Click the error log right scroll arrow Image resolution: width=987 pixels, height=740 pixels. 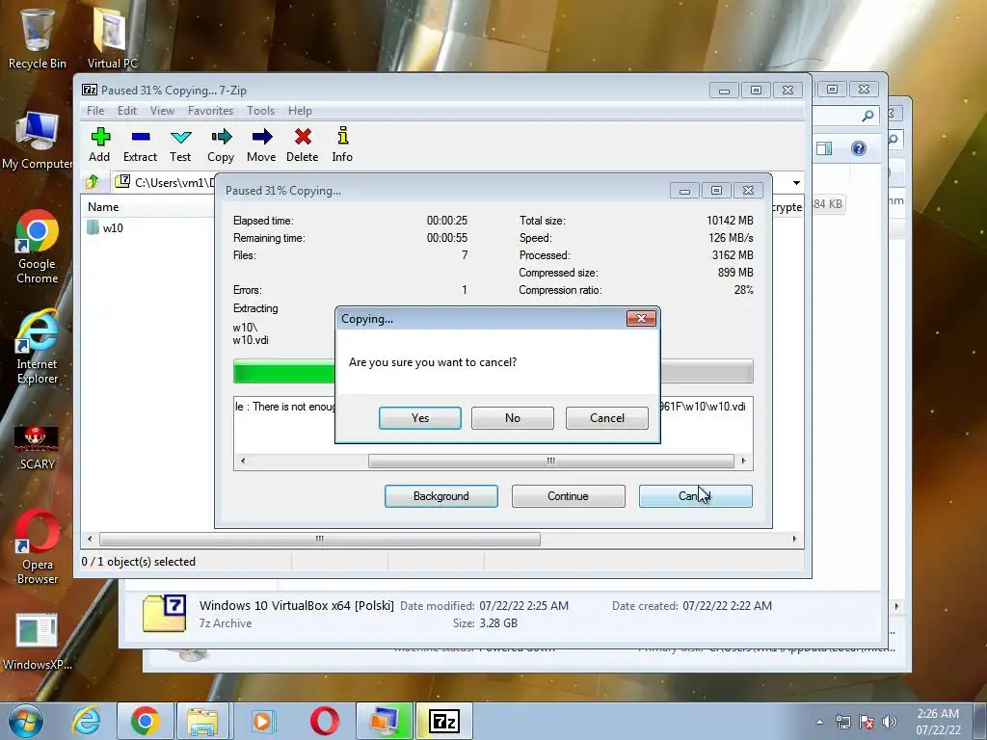tap(744, 462)
